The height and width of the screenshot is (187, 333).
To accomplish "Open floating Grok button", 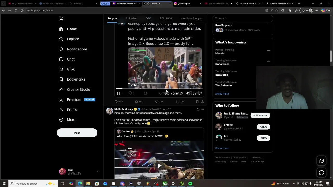I will coord(322,161).
